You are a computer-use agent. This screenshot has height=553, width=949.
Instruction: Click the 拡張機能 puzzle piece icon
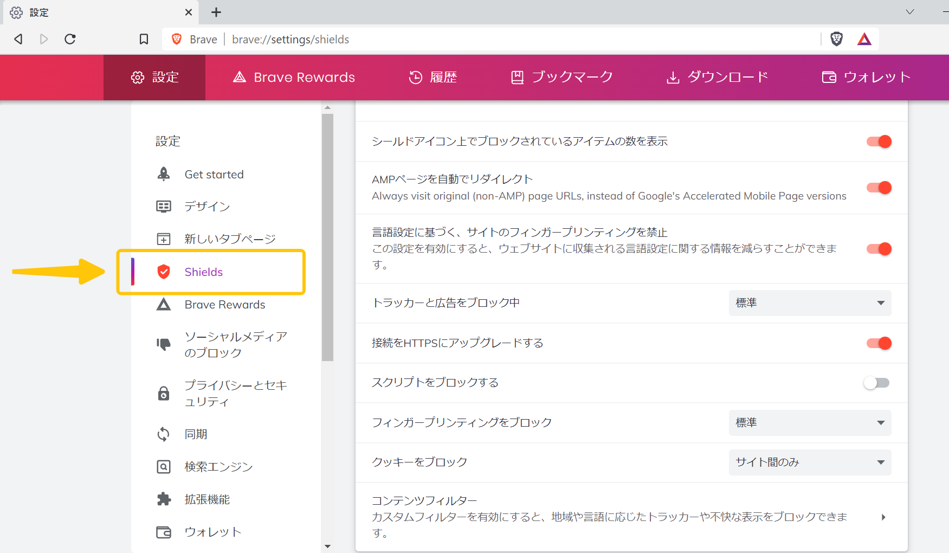pyautogui.click(x=164, y=499)
